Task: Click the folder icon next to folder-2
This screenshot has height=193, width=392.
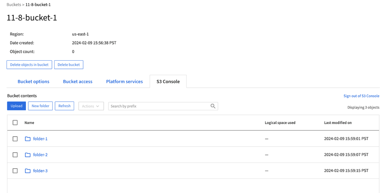Action: click(x=27, y=155)
